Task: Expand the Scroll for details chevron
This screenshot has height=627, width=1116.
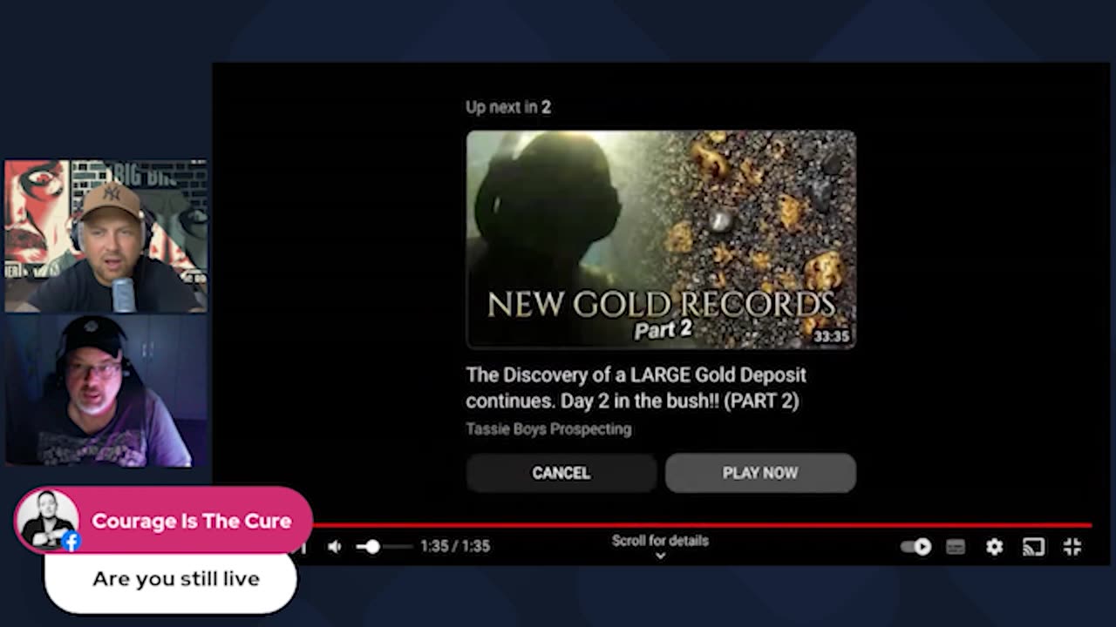Action: click(660, 556)
